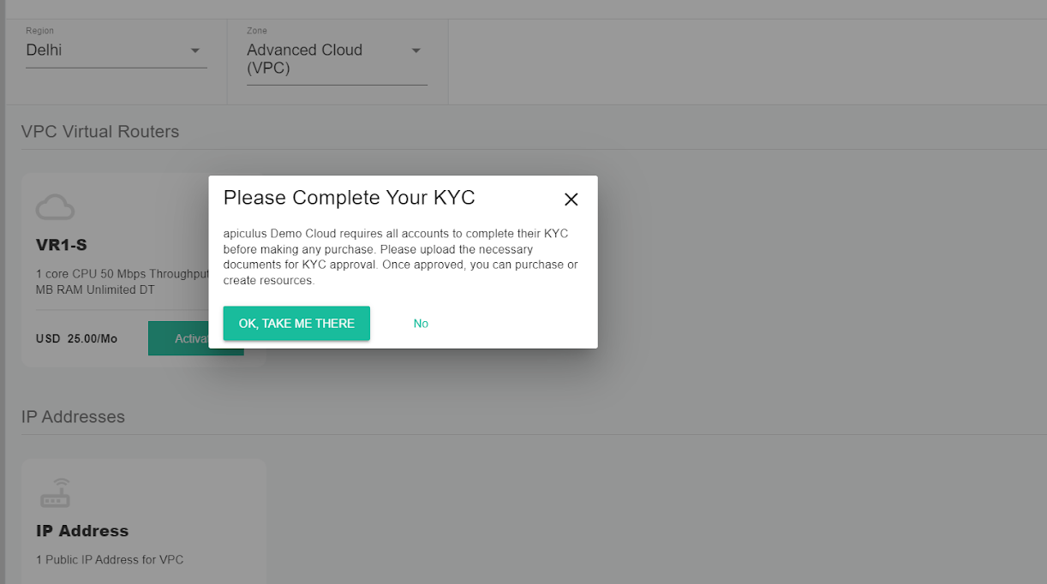1047x584 pixels.
Task: Click the USD 25.00/Mo price label
Action: 77,338
